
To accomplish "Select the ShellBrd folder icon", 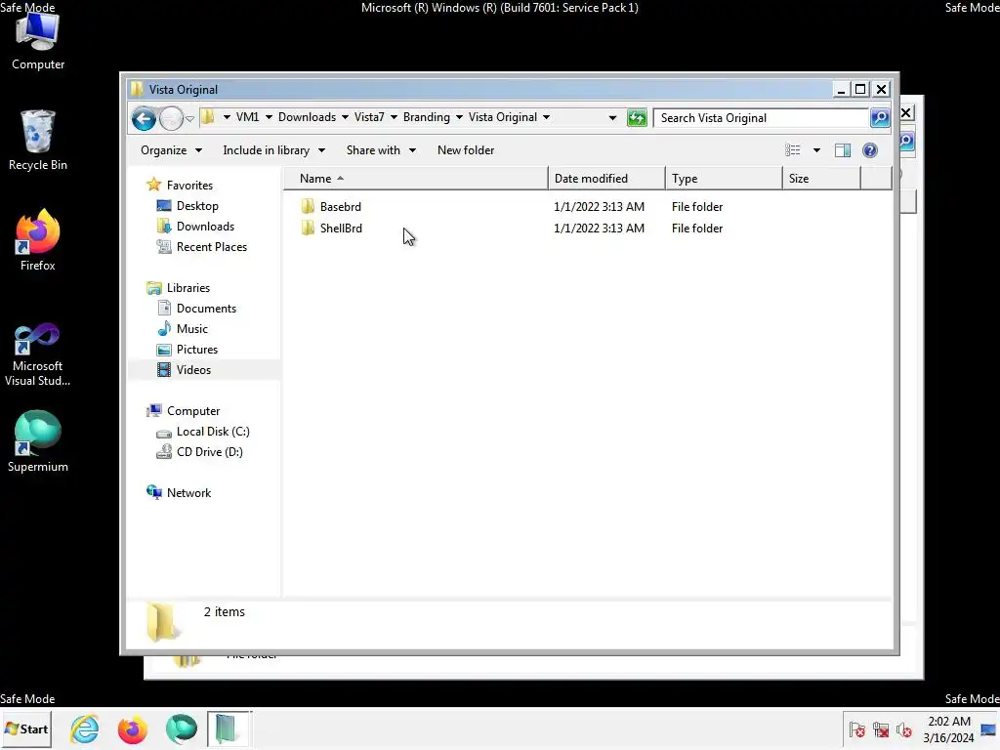I will coord(308,229).
